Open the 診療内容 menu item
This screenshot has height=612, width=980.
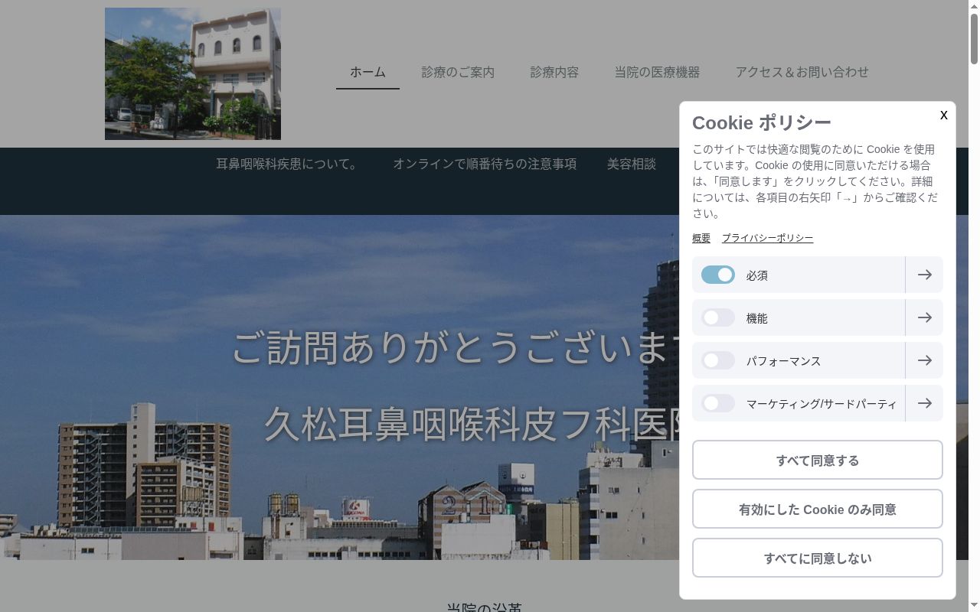pos(554,72)
